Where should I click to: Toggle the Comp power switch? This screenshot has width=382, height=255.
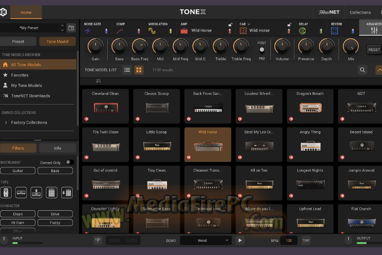tap(139, 31)
